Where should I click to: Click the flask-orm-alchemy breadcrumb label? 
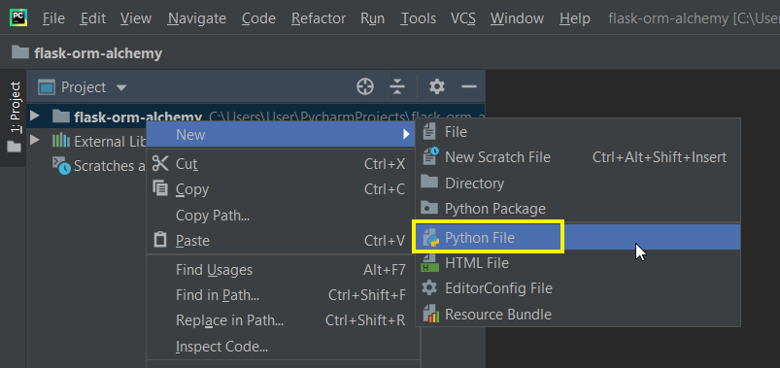pyautogui.click(x=98, y=53)
